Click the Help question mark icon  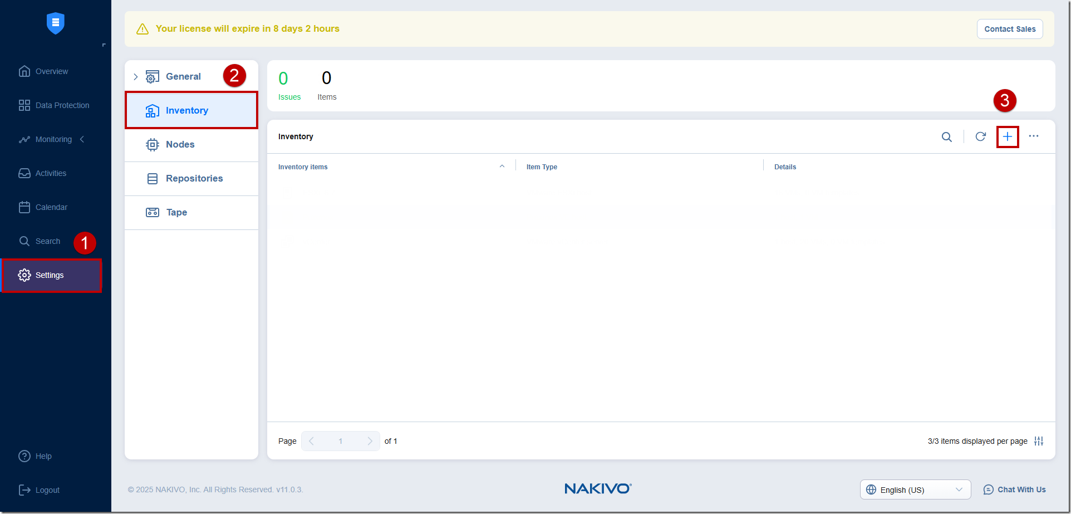(x=24, y=456)
